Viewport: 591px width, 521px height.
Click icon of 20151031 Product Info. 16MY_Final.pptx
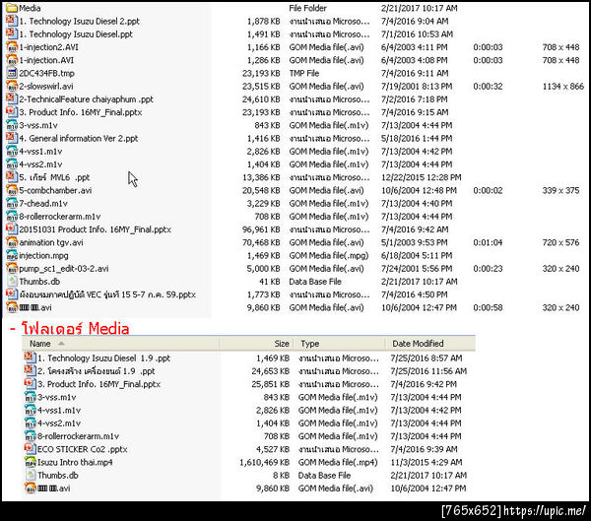pyautogui.click(x=12, y=229)
